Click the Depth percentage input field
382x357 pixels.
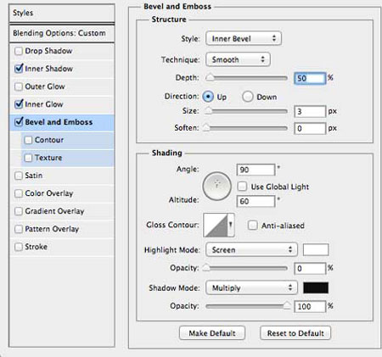pyautogui.click(x=310, y=78)
